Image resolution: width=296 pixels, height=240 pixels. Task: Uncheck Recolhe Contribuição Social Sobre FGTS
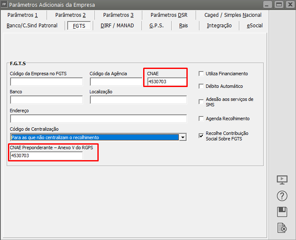(201, 136)
